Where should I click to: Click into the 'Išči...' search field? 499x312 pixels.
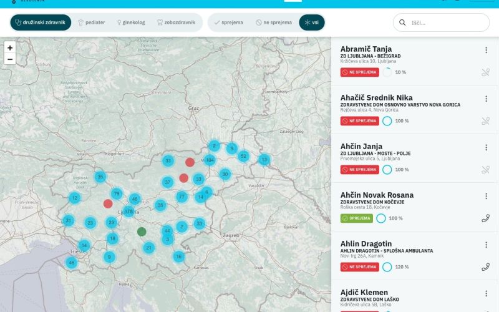pyautogui.click(x=446, y=23)
